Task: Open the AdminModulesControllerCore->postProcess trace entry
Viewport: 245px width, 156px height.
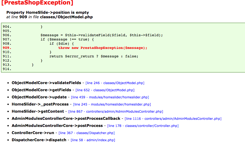Action: [x=57, y=126]
